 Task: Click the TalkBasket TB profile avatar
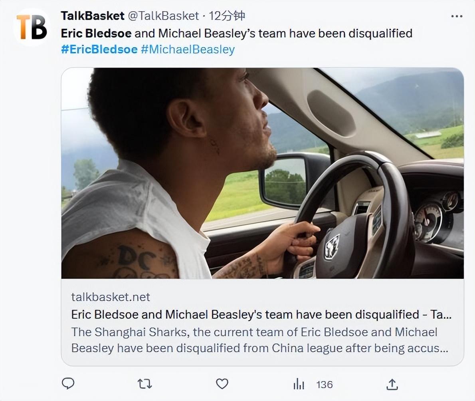coord(32,27)
